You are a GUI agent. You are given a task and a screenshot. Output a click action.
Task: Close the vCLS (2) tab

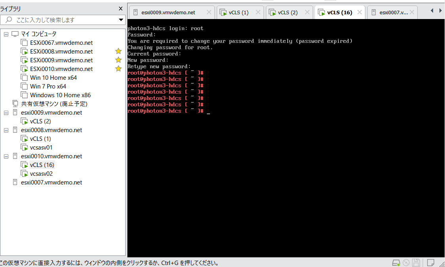[307, 12]
